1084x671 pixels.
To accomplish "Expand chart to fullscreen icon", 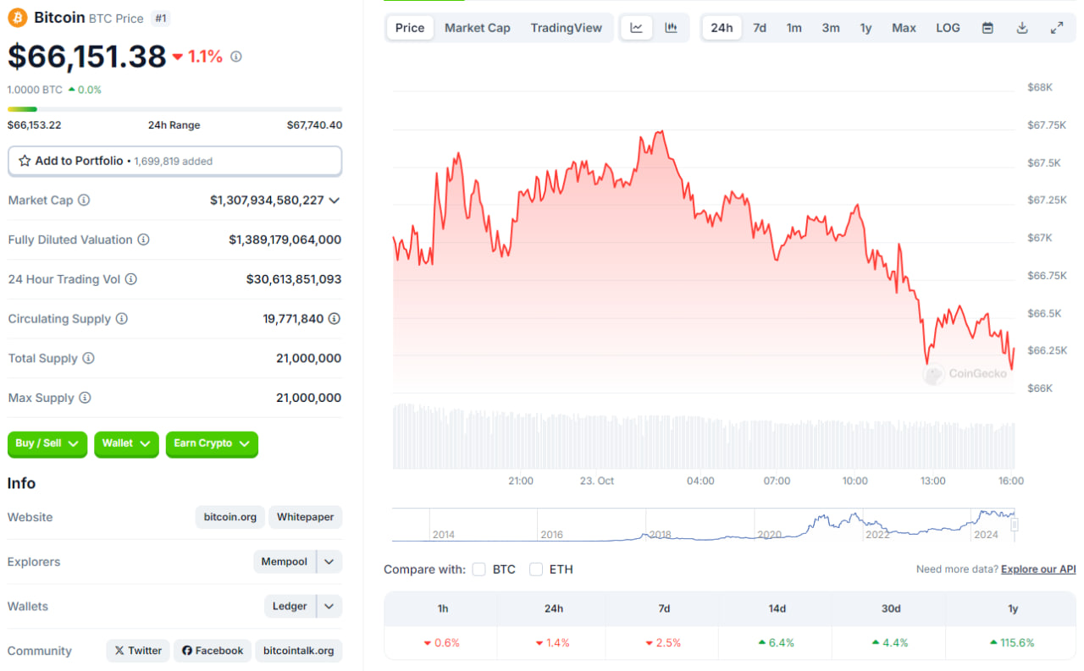I will [x=1057, y=28].
